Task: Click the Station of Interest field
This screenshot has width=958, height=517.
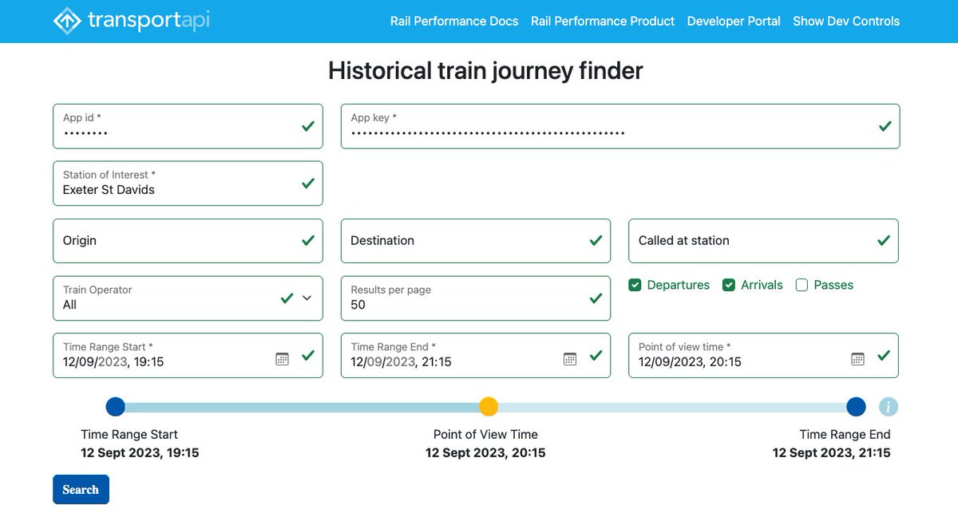Action: (x=188, y=184)
